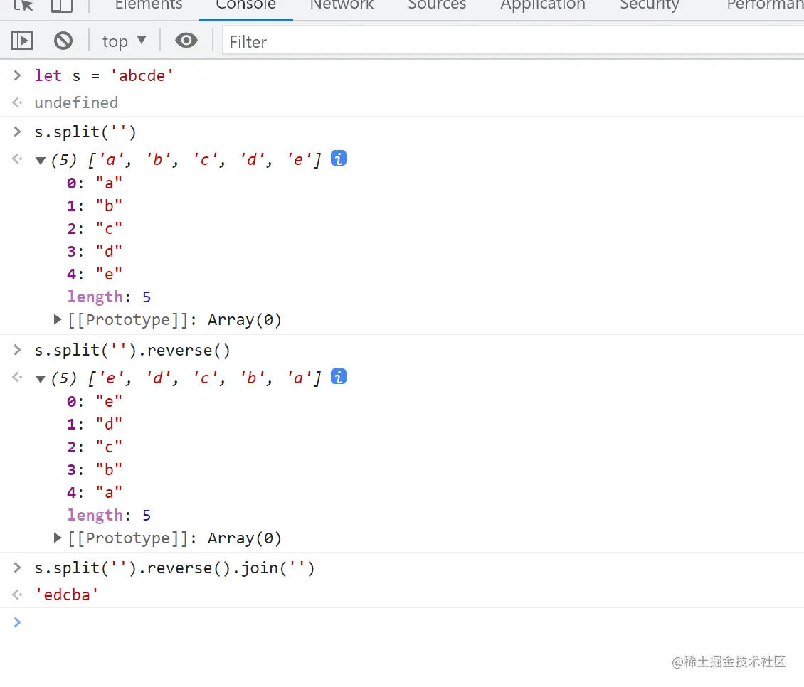
Task: Click the 2: "c" entry in reversed array
Action: 95,447
